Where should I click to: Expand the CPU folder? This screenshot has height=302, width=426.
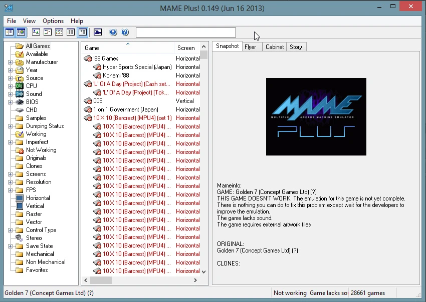pyautogui.click(x=11, y=86)
